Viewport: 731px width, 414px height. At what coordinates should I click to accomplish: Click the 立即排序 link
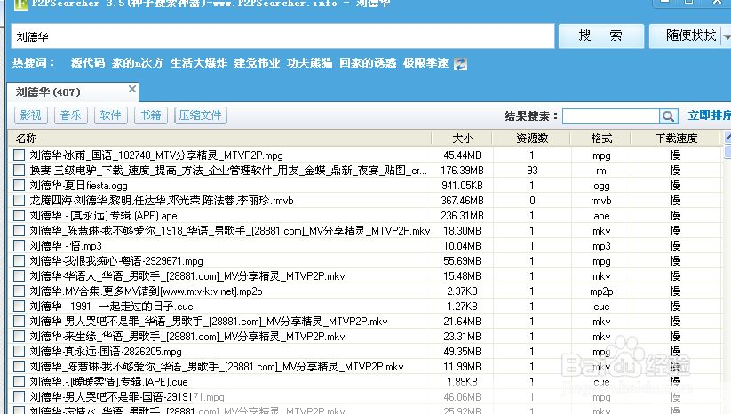point(709,115)
